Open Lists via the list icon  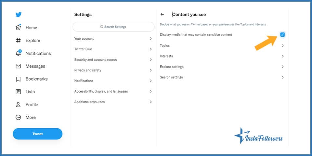[x=18, y=92]
